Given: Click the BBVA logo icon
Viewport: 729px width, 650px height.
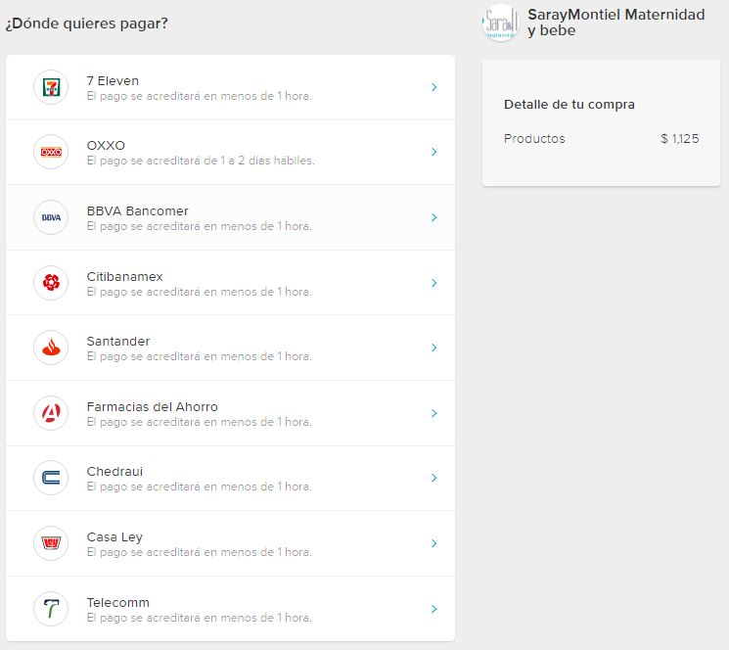Looking at the screenshot, I should click(51, 217).
